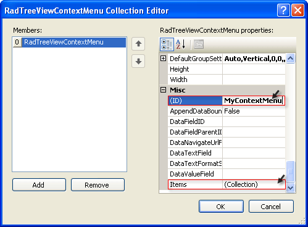The image size is (308, 227).
Task: Switch property grid to Categorized view
Action: (x=167, y=44)
